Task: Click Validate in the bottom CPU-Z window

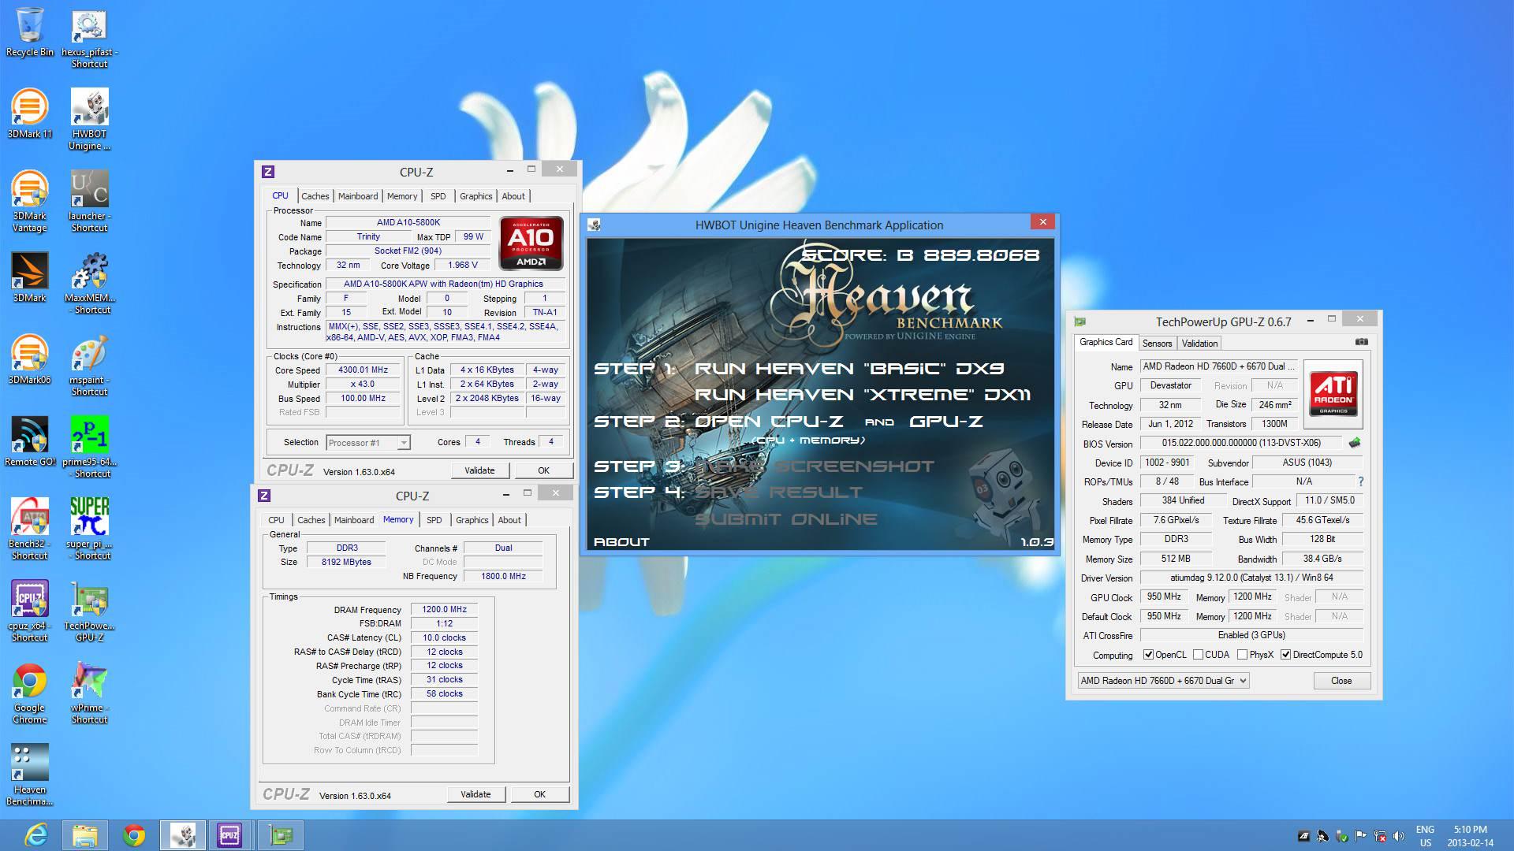Action: [x=475, y=794]
